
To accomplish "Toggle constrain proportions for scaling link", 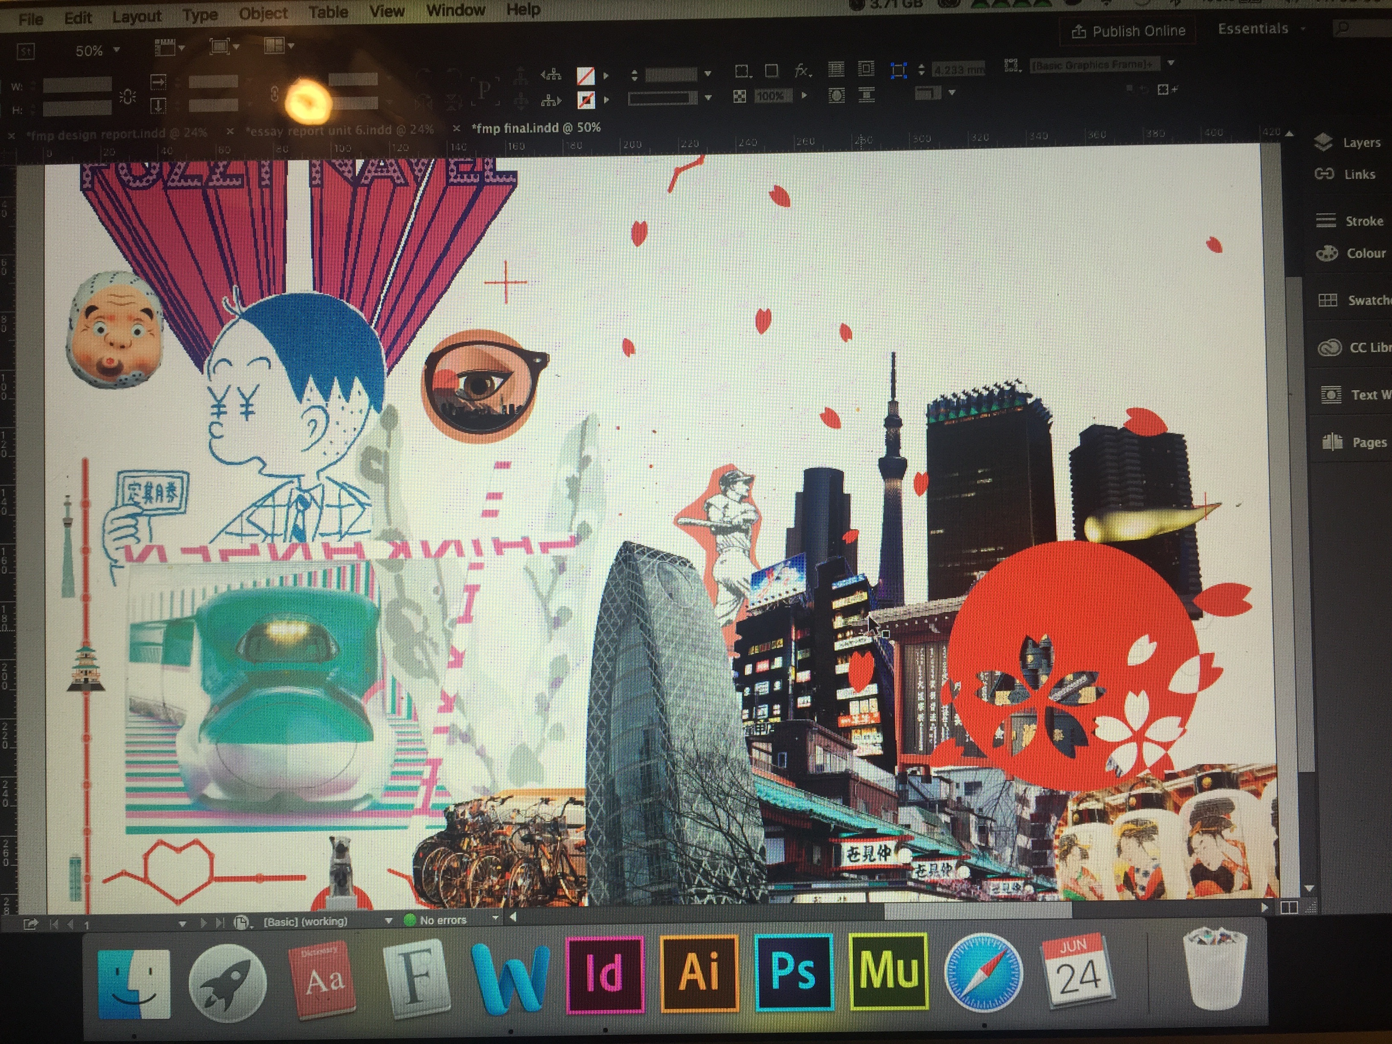I will pyautogui.click(x=274, y=94).
